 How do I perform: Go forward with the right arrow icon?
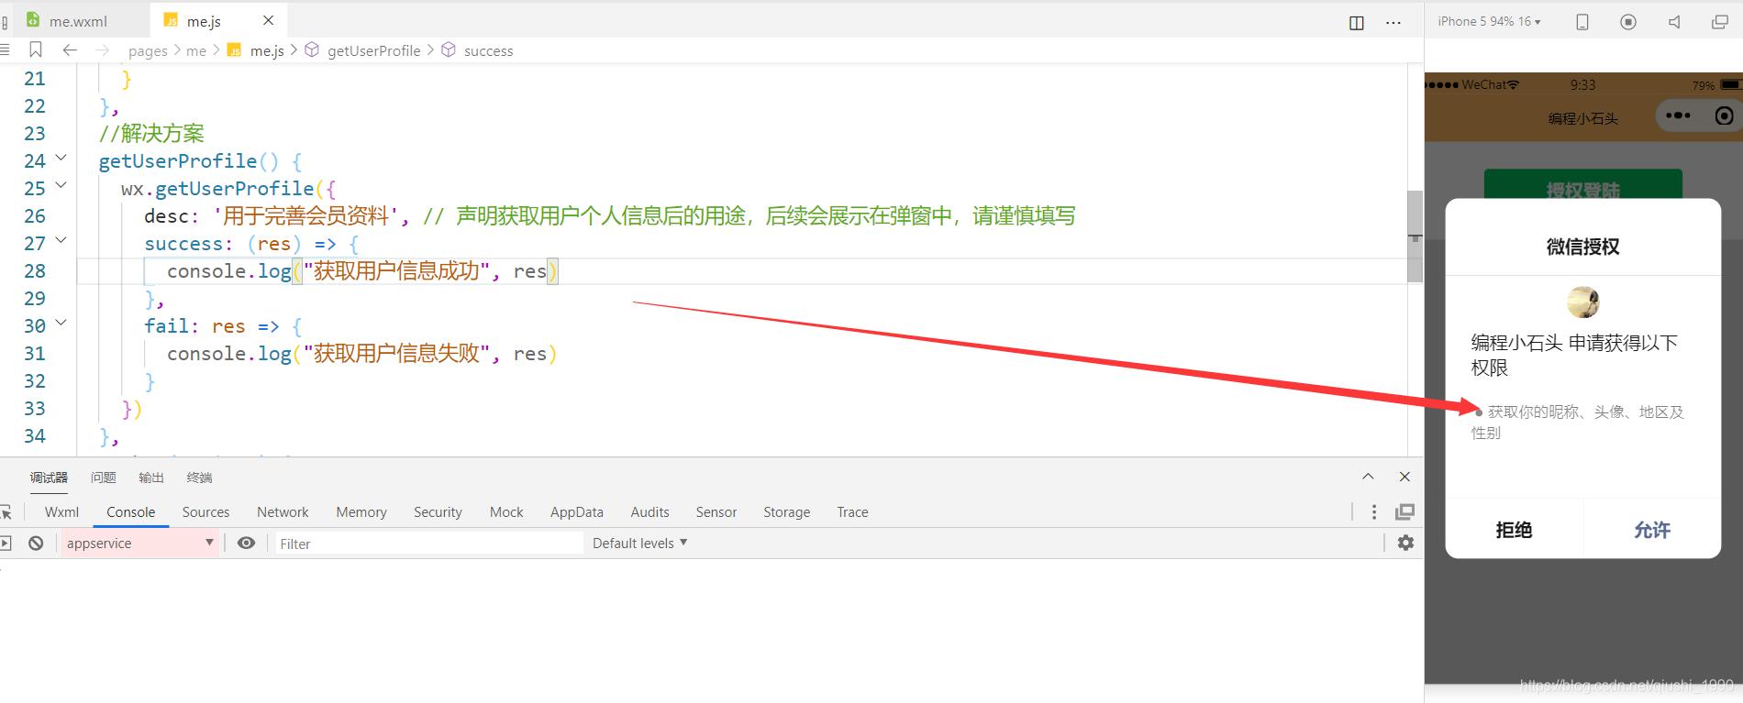coord(102,49)
